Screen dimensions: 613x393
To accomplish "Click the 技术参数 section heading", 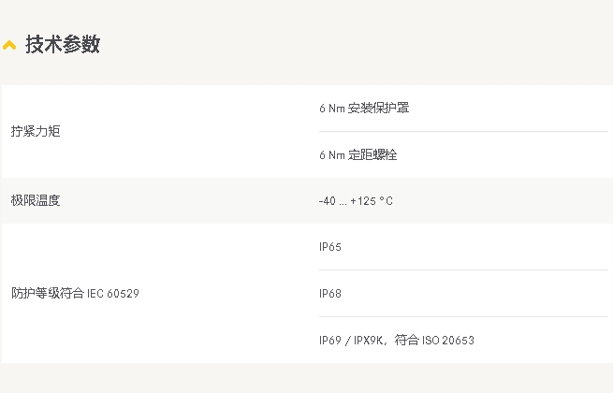I will click(63, 44).
